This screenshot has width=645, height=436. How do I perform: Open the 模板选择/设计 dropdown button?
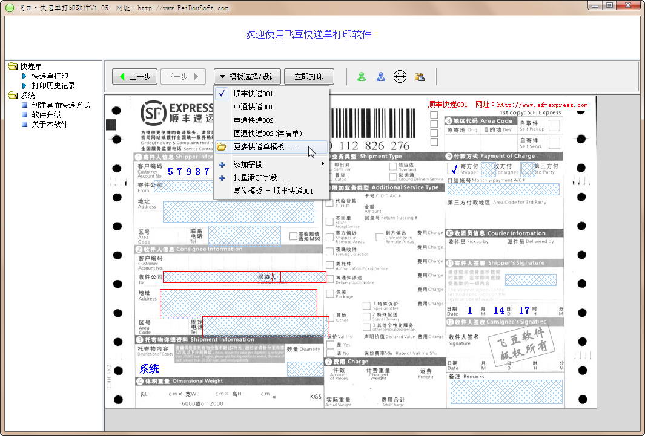tap(247, 77)
